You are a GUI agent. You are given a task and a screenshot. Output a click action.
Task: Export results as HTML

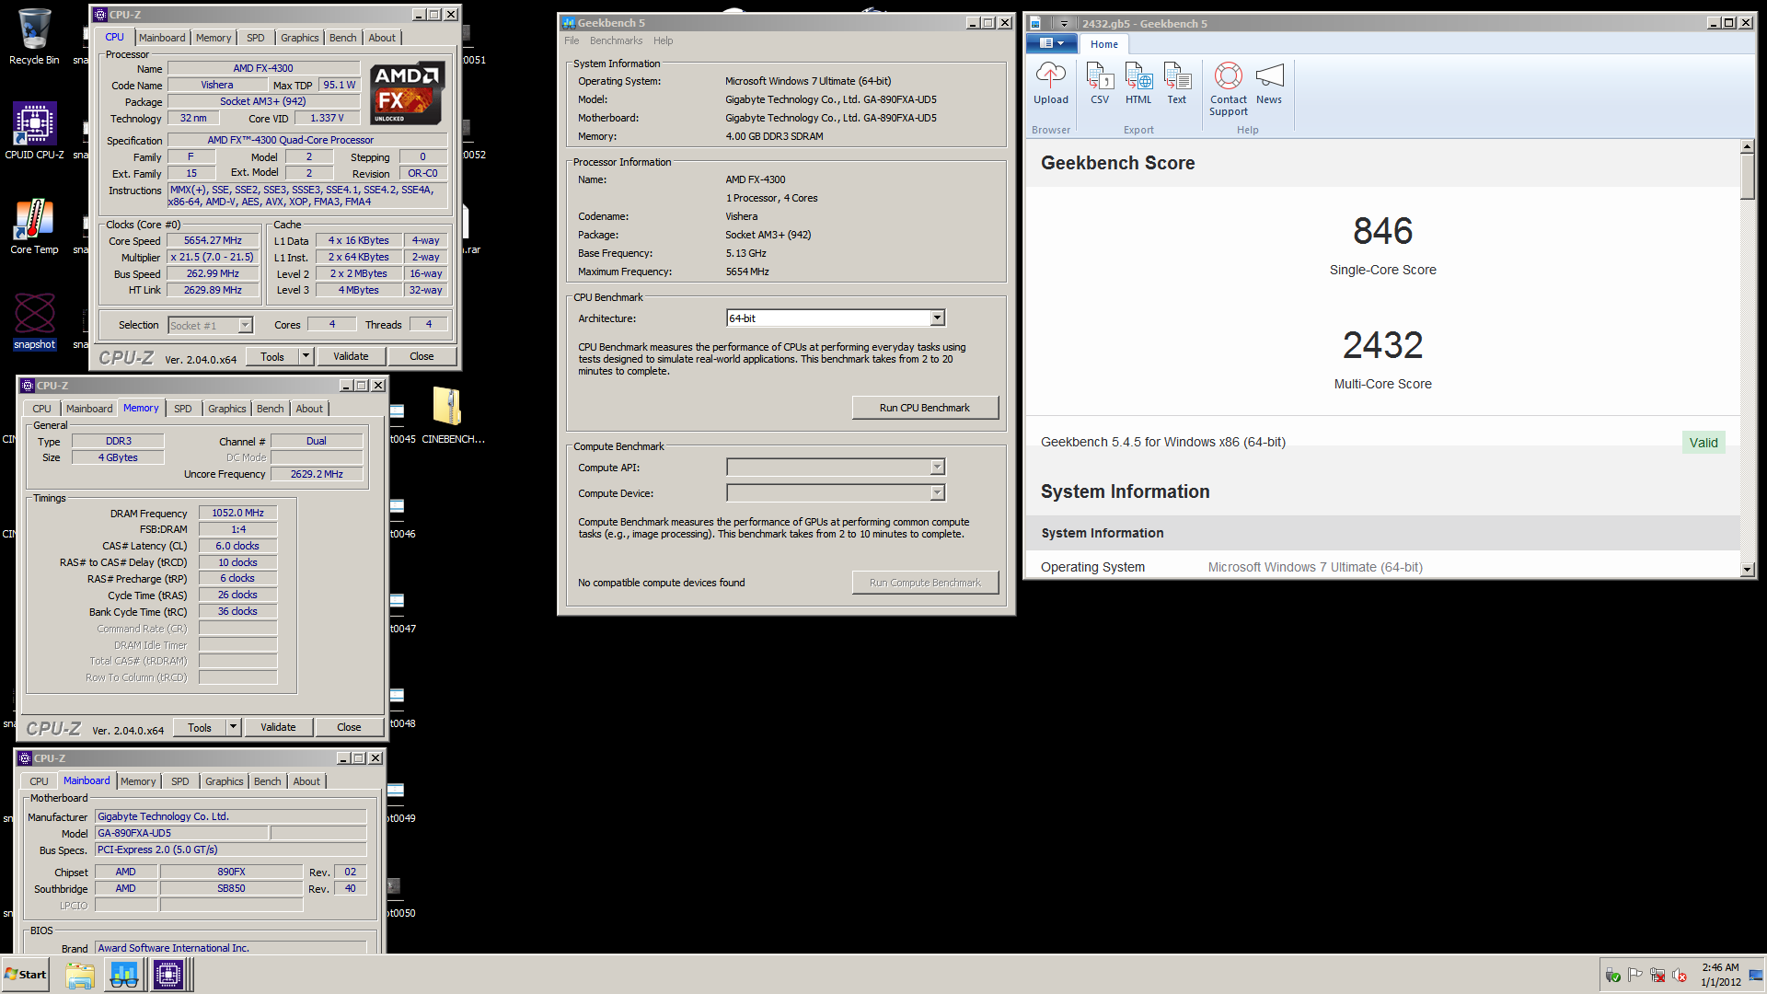(x=1138, y=84)
